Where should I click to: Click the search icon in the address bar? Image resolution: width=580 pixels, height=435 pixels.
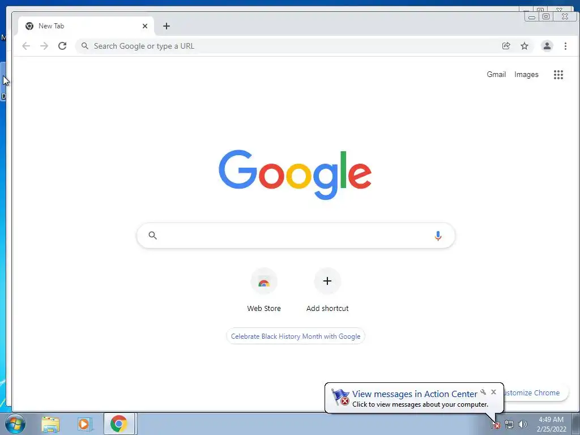click(85, 46)
